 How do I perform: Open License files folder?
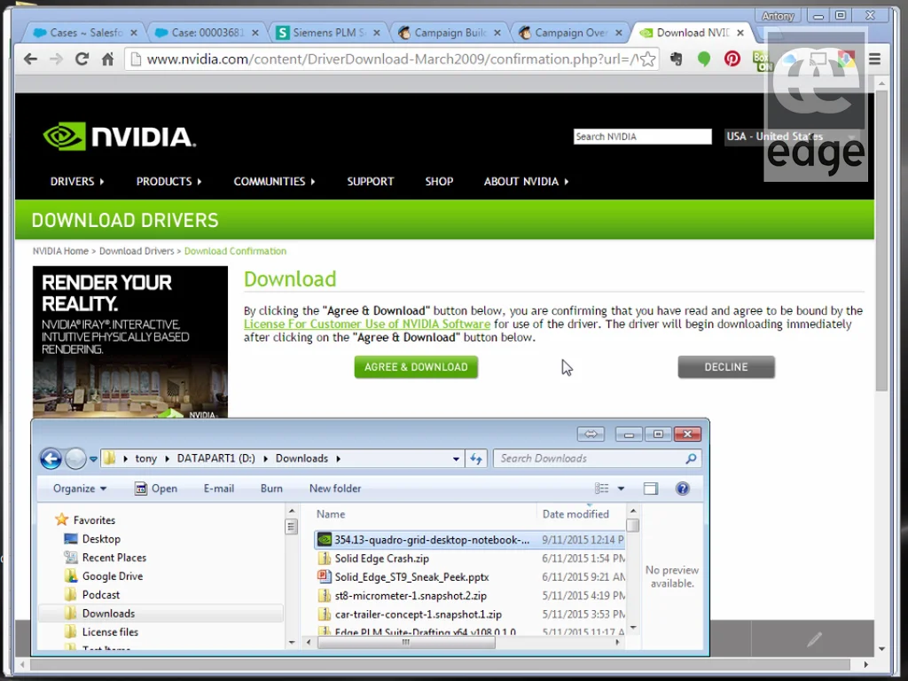tap(102, 631)
